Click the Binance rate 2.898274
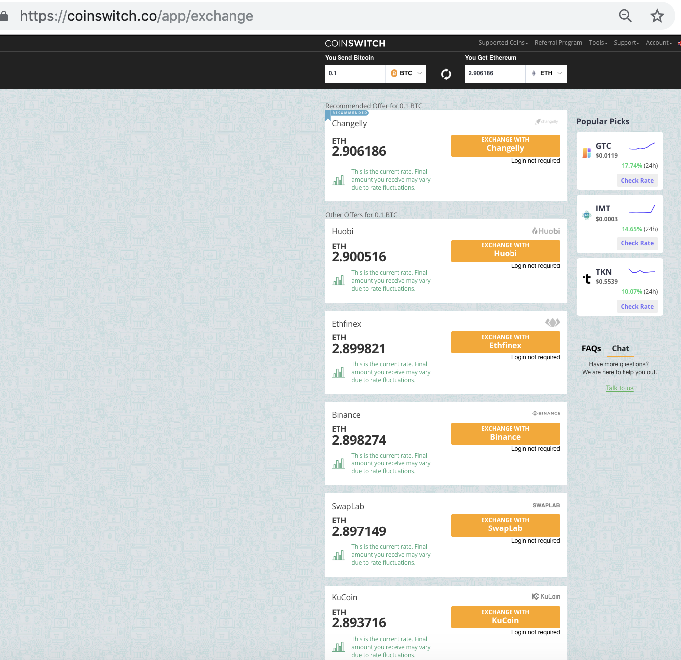This screenshot has height=660, width=681. click(x=359, y=440)
